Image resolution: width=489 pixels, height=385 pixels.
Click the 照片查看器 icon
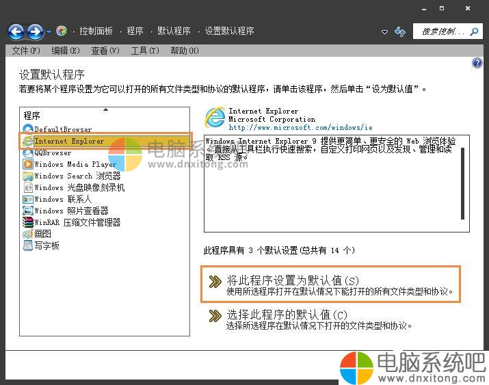[x=28, y=211]
